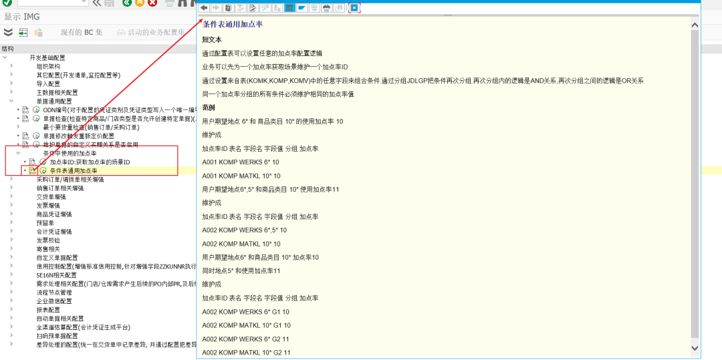This screenshot has height=360, width=722.
Task: Open documentation icon for 加点率ID row
Action: (32, 162)
